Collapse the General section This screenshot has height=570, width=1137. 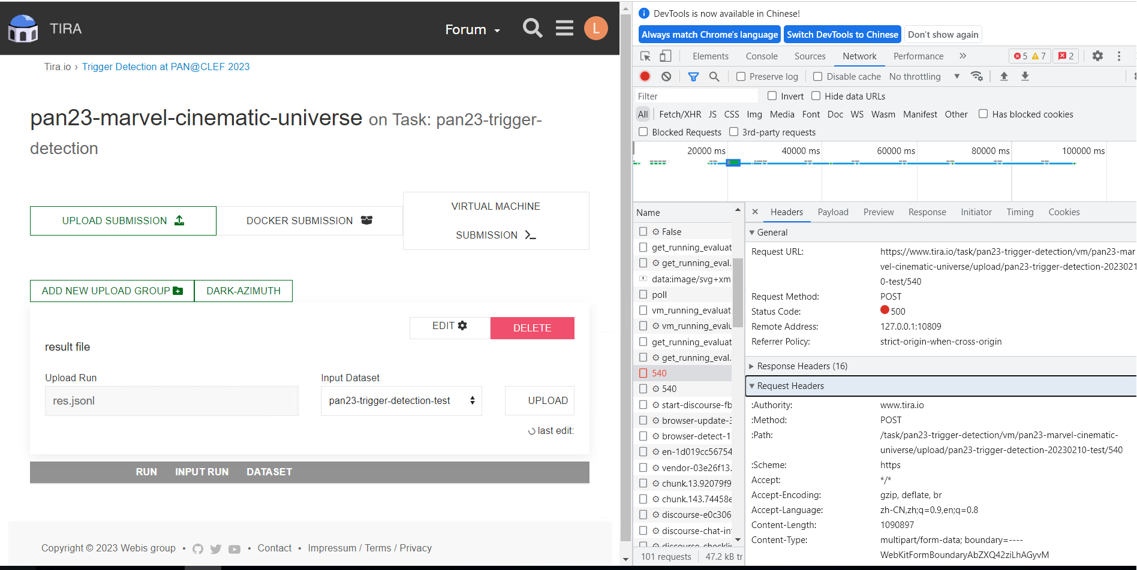752,233
